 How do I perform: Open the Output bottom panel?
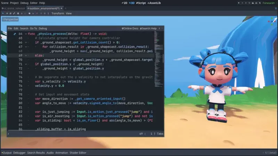click(x=7, y=153)
